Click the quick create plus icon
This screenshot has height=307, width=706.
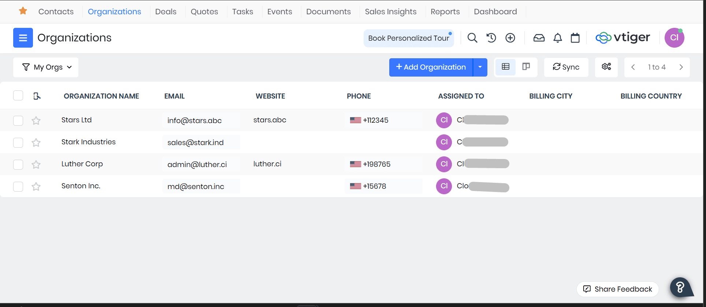tap(510, 38)
